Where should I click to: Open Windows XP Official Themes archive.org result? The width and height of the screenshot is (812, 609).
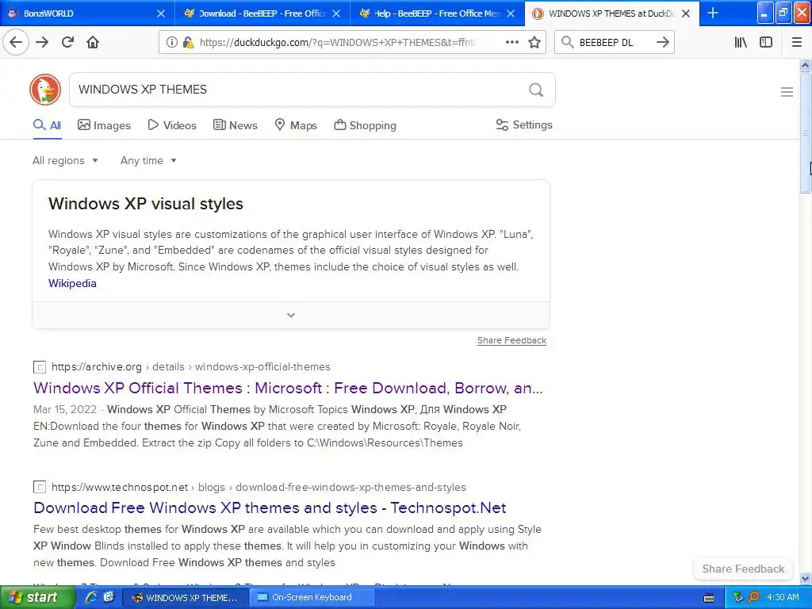coord(288,388)
